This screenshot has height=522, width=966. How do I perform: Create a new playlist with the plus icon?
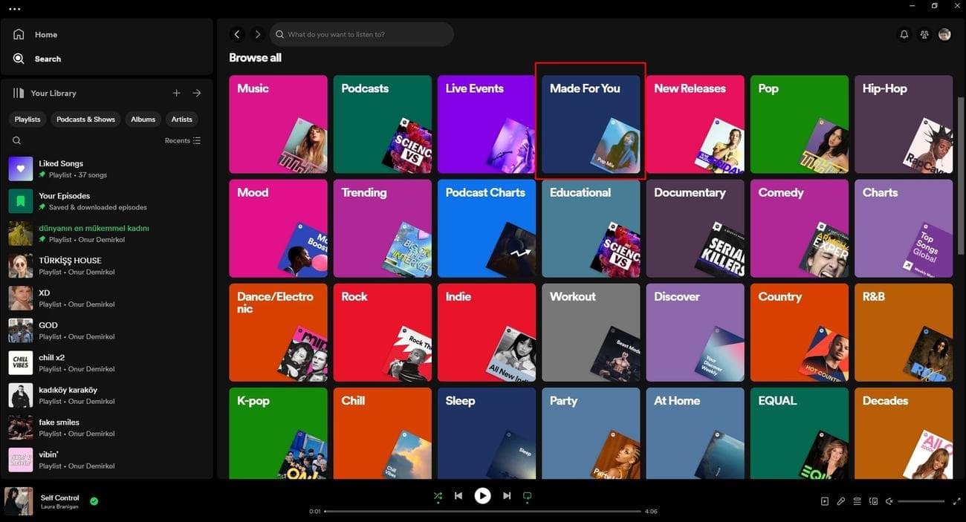tap(176, 93)
